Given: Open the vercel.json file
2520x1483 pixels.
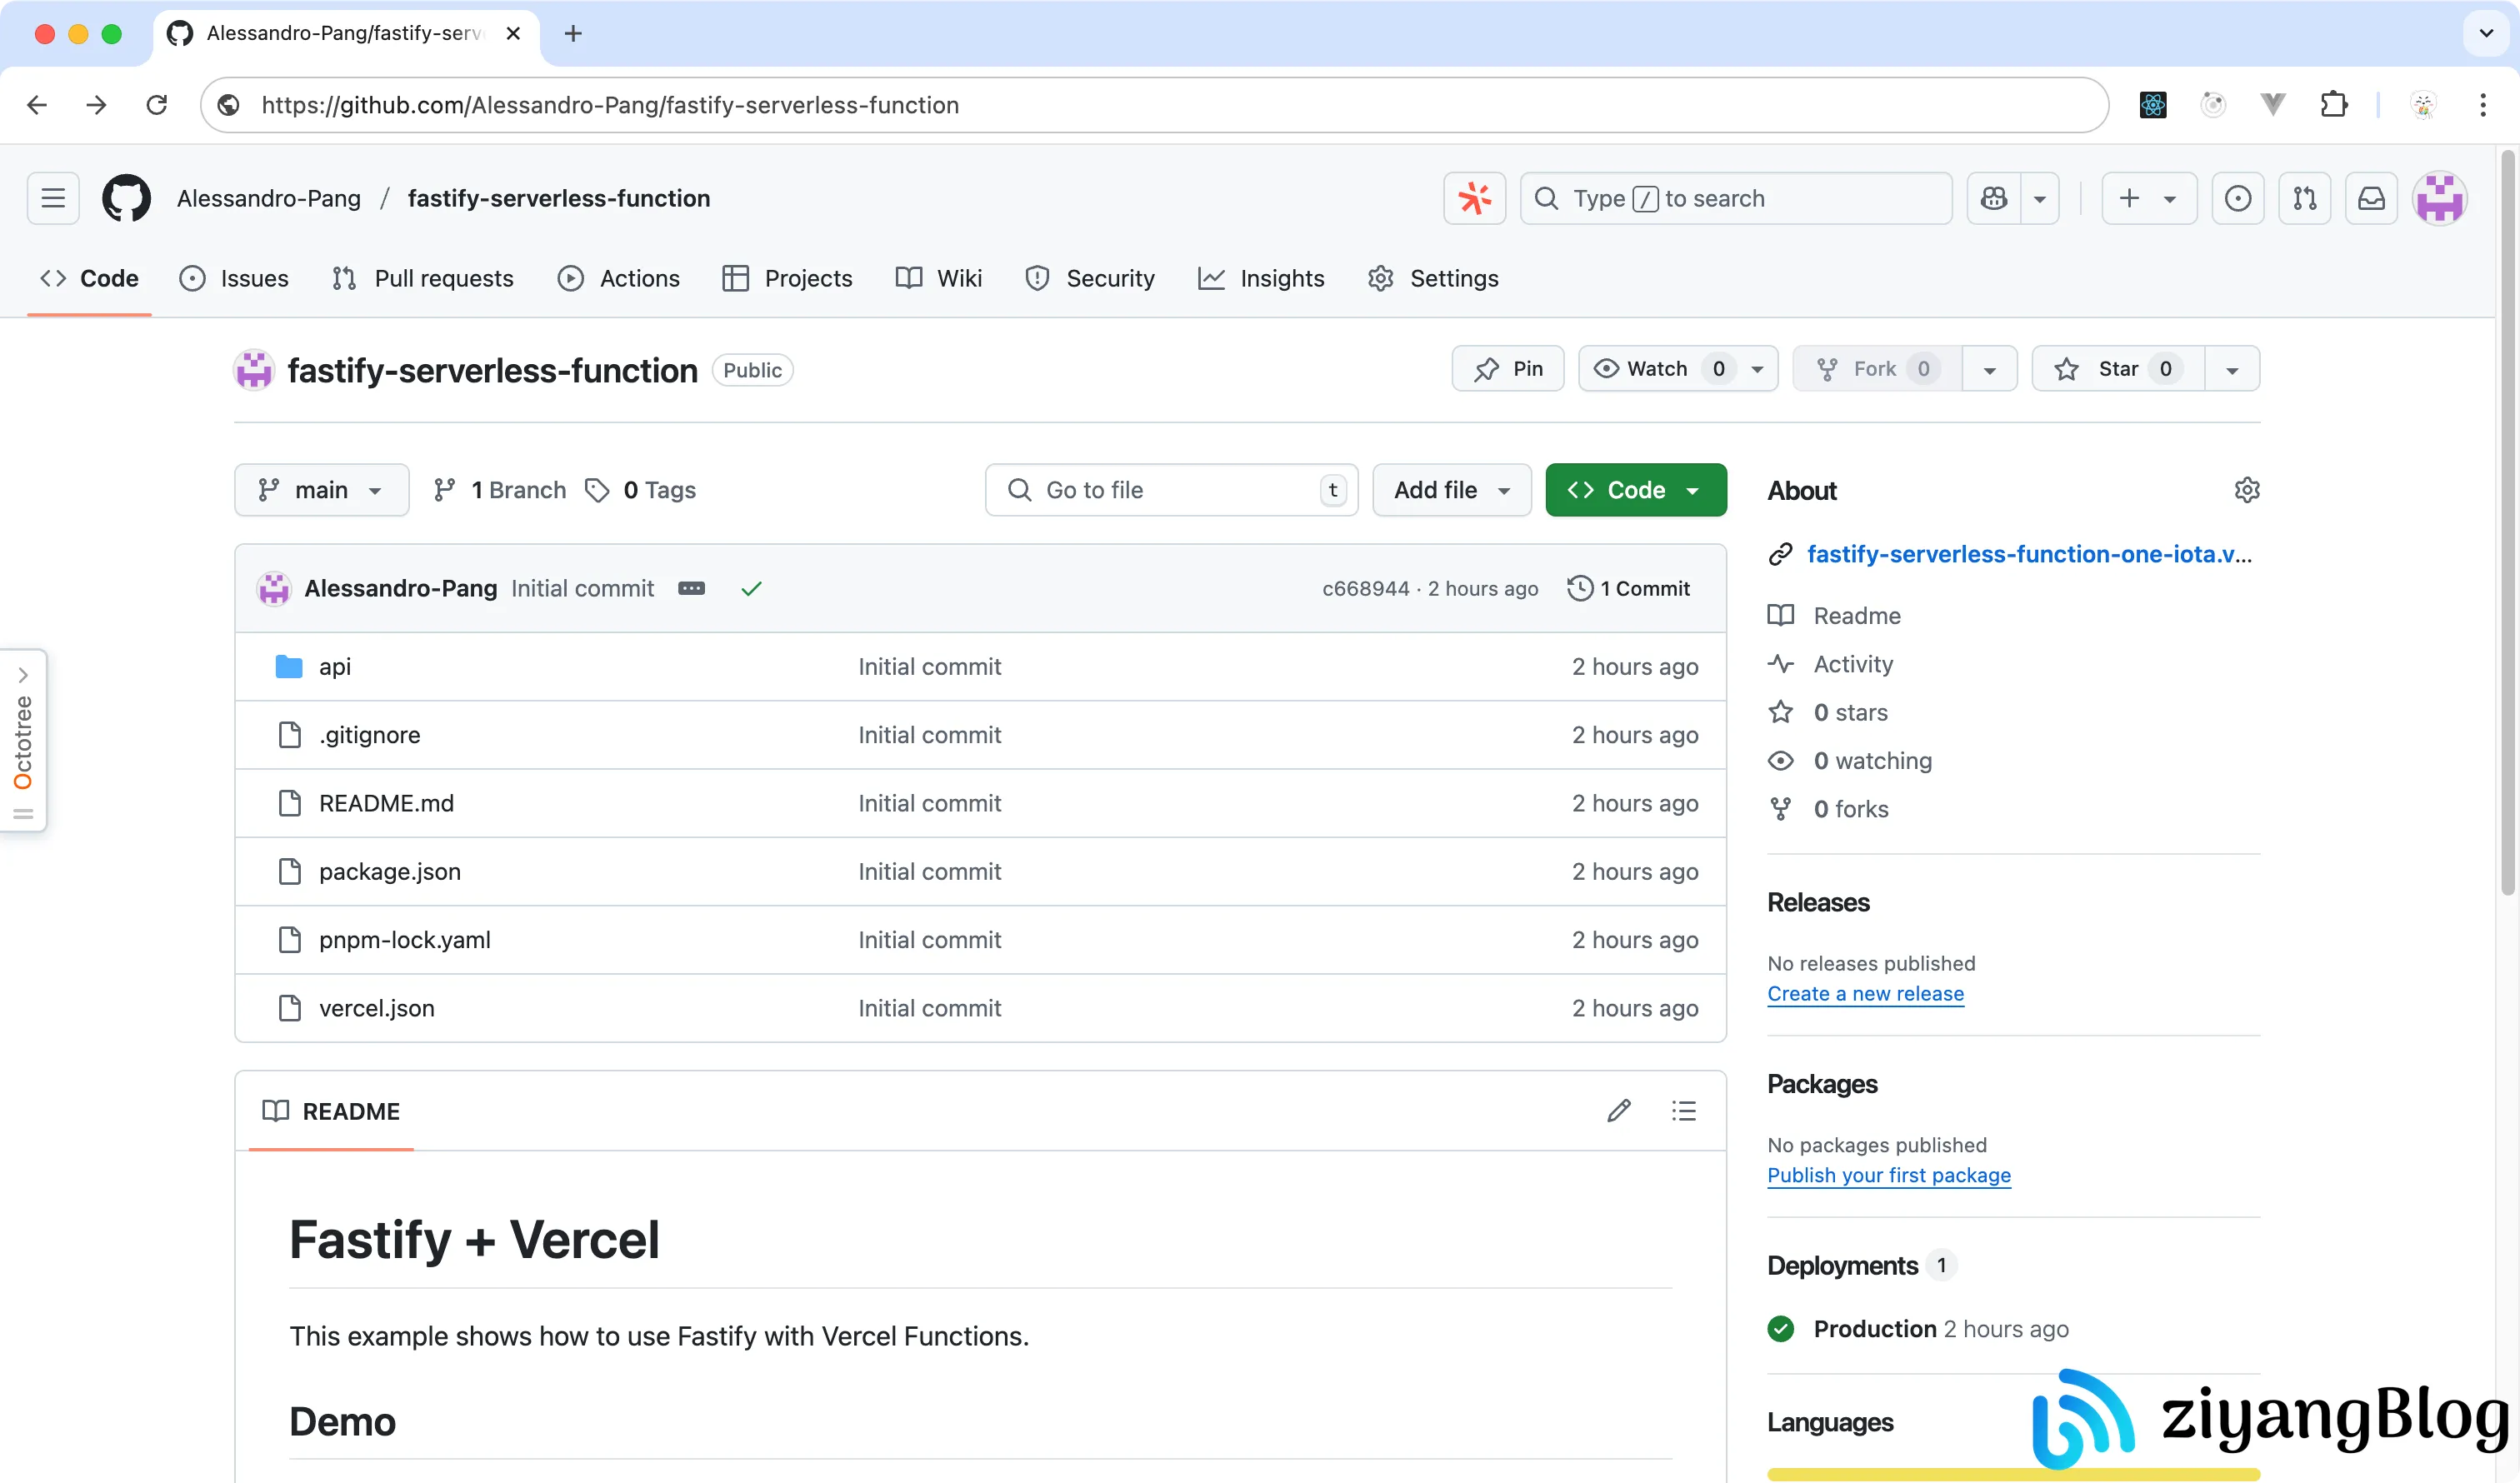Looking at the screenshot, I should point(377,1009).
